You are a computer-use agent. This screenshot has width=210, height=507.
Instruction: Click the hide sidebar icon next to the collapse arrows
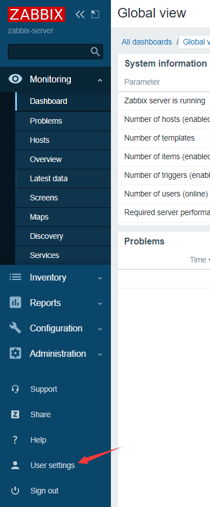95,14
